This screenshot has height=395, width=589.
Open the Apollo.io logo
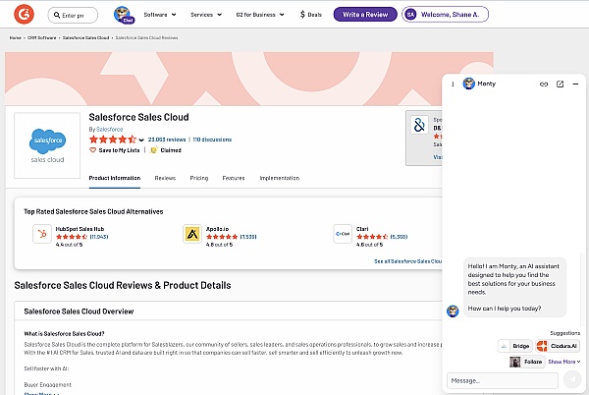tap(192, 234)
